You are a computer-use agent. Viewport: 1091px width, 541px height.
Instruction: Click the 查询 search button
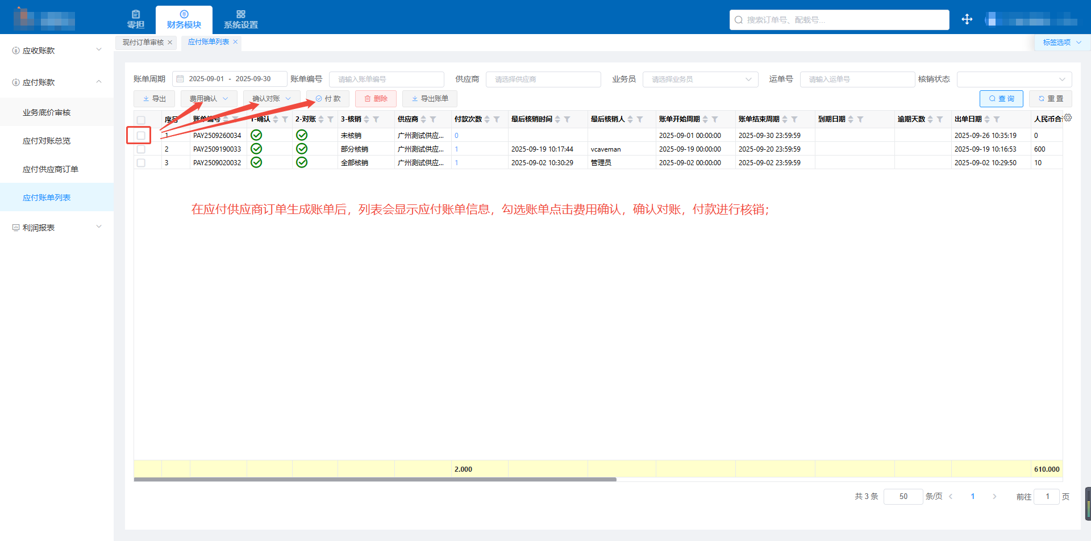pyautogui.click(x=1001, y=99)
